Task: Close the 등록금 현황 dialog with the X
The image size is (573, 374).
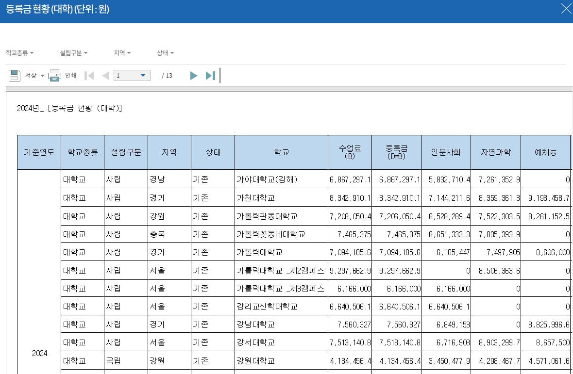Action: pyautogui.click(x=566, y=8)
